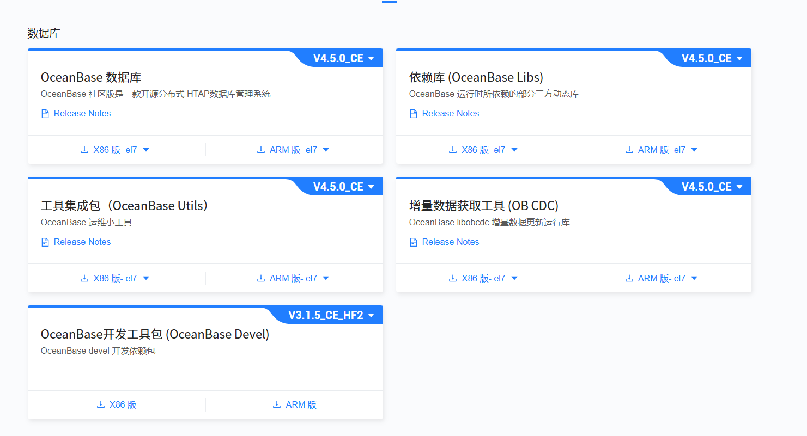The height and width of the screenshot is (436, 807).
Task: Click the 数据库 section heading
Action: coord(45,33)
